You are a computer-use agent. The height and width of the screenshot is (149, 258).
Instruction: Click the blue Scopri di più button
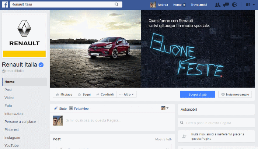coord(197,95)
